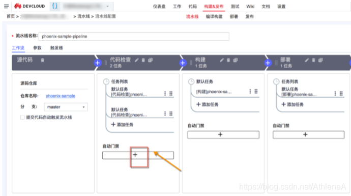Expand the project selector dropdown arrow
Viewport: 351px width, 196px height.
(x=108, y=6)
